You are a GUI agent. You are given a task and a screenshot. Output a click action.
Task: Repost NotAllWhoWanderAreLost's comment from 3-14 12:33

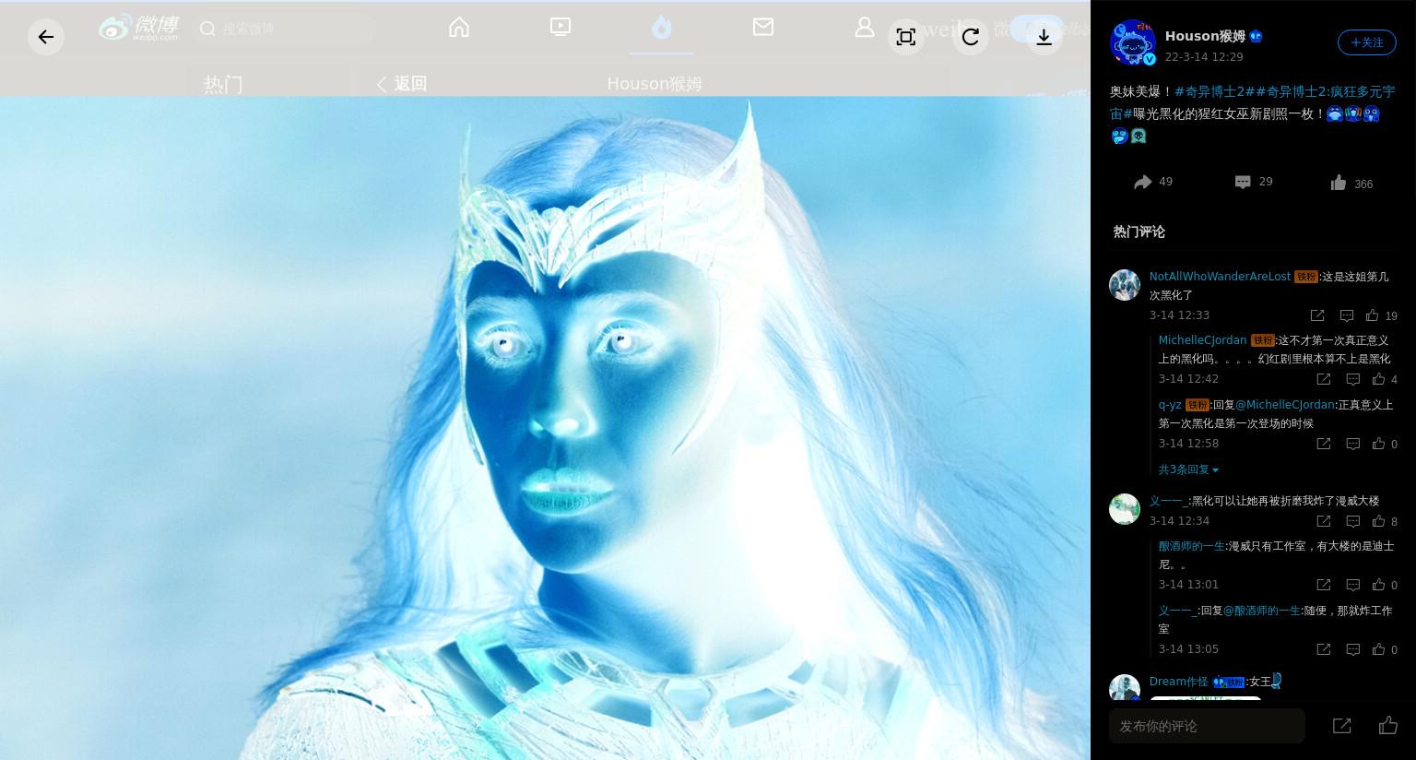click(1317, 315)
